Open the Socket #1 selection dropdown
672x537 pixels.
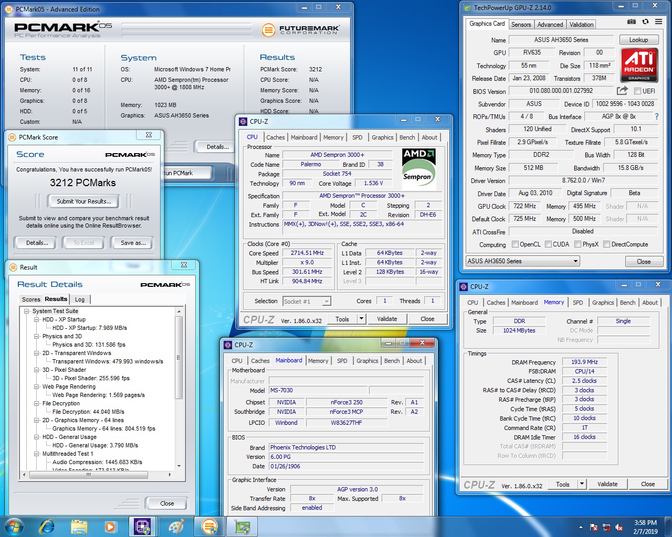[x=307, y=301]
